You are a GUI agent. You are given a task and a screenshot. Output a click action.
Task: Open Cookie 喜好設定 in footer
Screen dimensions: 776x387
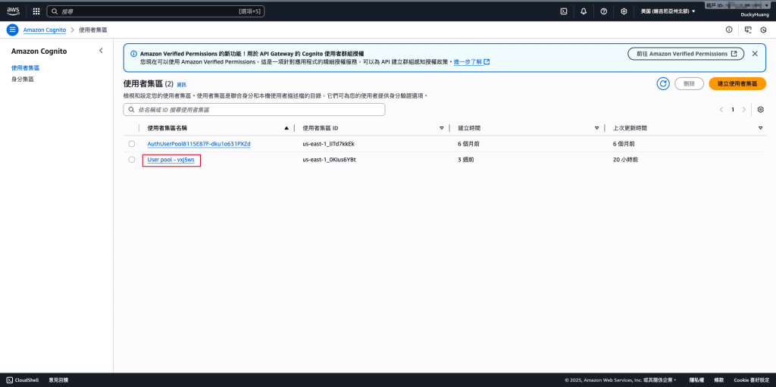click(x=752, y=380)
